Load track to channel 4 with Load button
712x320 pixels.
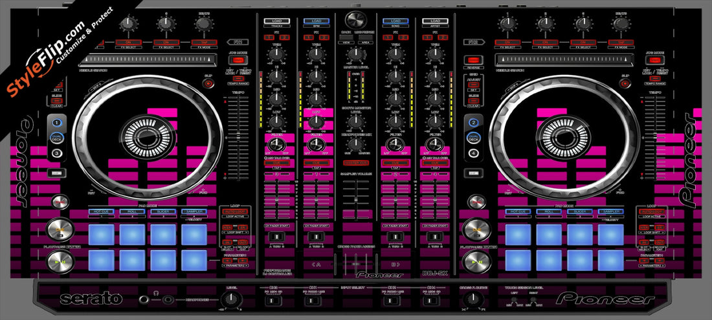(435, 21)
